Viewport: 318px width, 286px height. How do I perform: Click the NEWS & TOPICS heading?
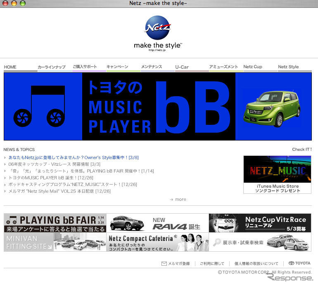(19, 150)
